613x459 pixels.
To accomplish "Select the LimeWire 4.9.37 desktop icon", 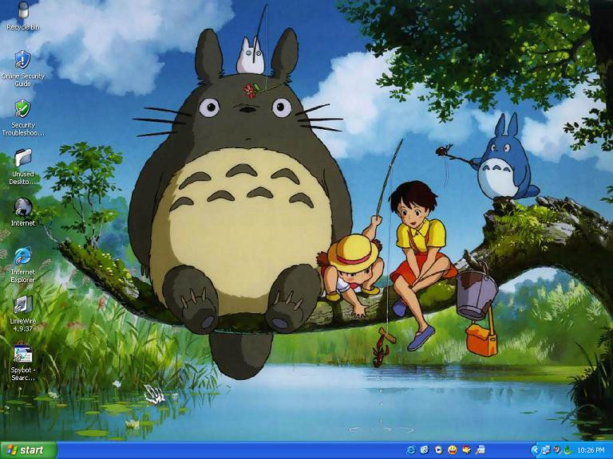I will [x=23, y=305].
